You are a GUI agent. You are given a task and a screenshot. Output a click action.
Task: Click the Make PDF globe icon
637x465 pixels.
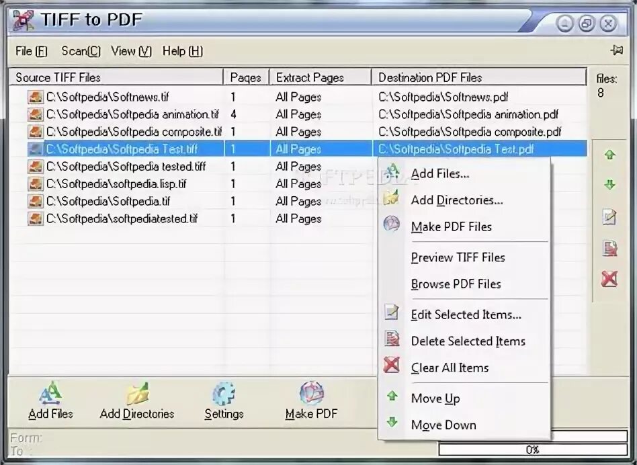coord(312,393)
